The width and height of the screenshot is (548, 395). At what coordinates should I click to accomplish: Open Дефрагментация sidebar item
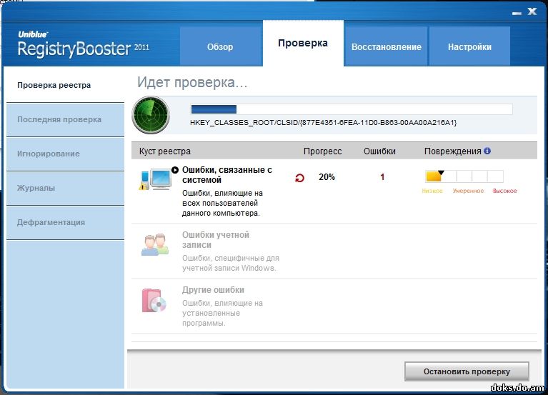(65, 222)
